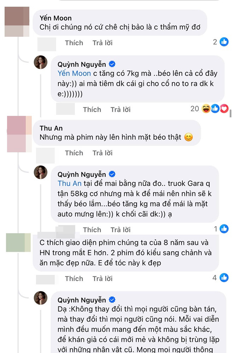Image resolution: width=233 pixels, height=353 pixels.
Task: Open the reaction count 4 on the anonymous comment
Action: (215, 278)
